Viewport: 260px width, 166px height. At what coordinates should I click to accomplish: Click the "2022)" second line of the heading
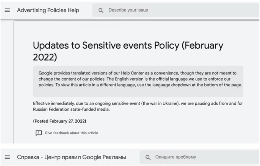pyautogui.click(x=45, y=57)
